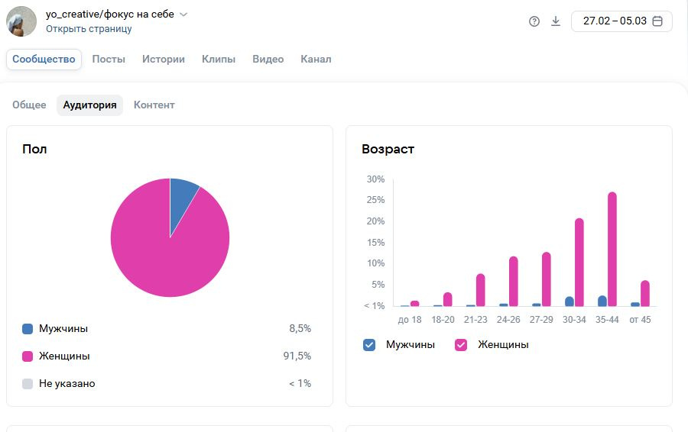Select the Видео tab
Image resolution: width=688 pixels, height=432 pixels.
click(x=268, y=60)
